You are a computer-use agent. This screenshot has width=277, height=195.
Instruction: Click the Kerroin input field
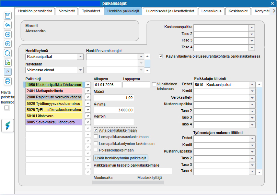click(114, 122)
